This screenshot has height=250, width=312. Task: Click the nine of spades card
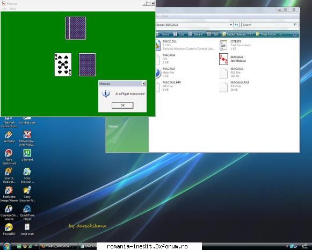tap(63, 65)
